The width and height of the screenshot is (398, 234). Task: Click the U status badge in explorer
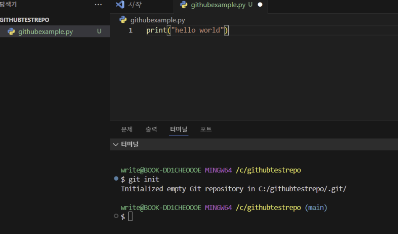(99, 32)
